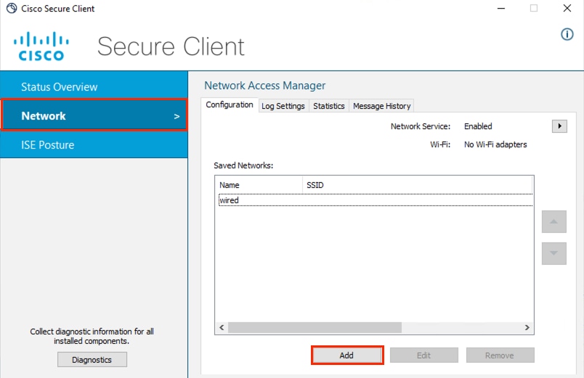This screenshot has width=584, height=378.
Task: Open the ISE Posture section
Action: pos(94,144)
